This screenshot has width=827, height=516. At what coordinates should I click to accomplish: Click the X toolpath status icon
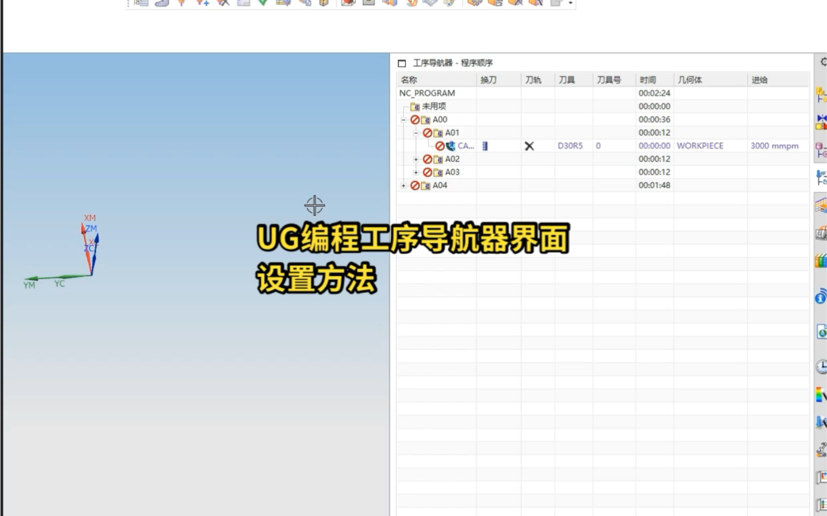[529, 146]
